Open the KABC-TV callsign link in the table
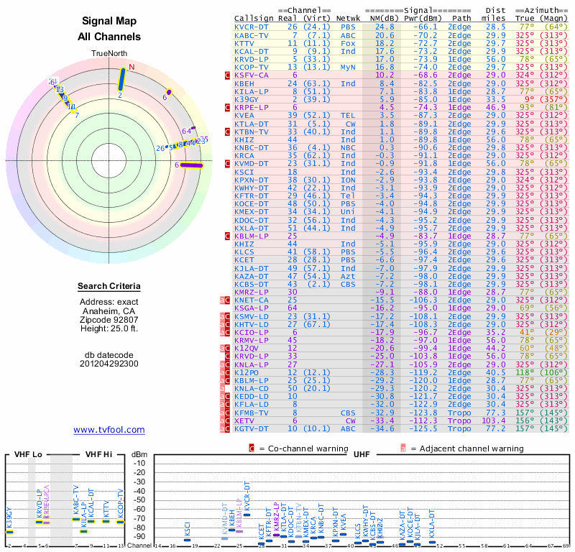The height and width of the screenshot is (552, 575). tap(252, 34)
